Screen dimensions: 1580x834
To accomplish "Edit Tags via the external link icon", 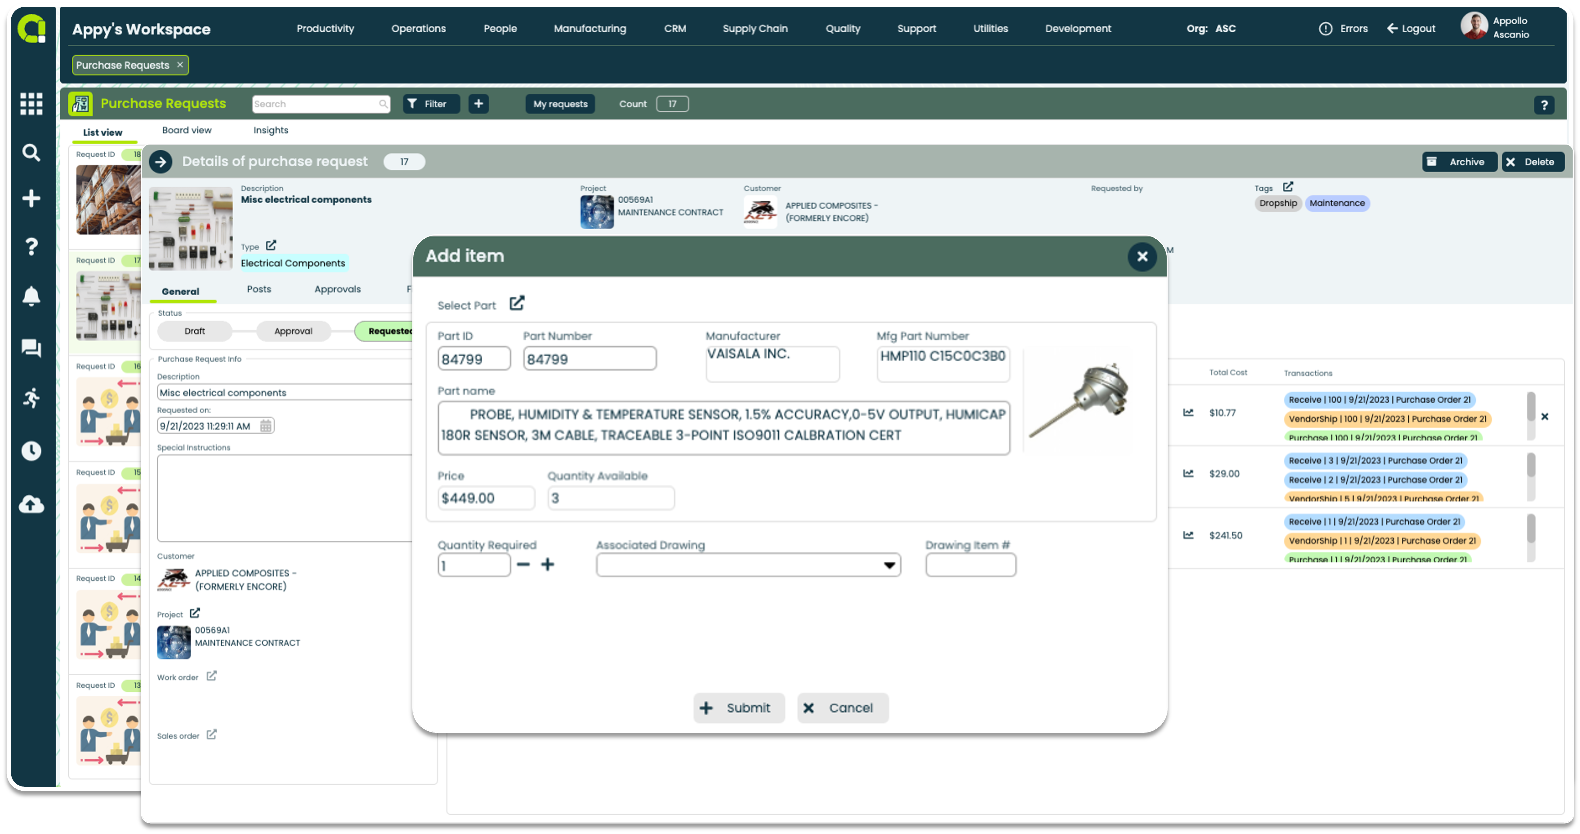I will point(1288,186).
